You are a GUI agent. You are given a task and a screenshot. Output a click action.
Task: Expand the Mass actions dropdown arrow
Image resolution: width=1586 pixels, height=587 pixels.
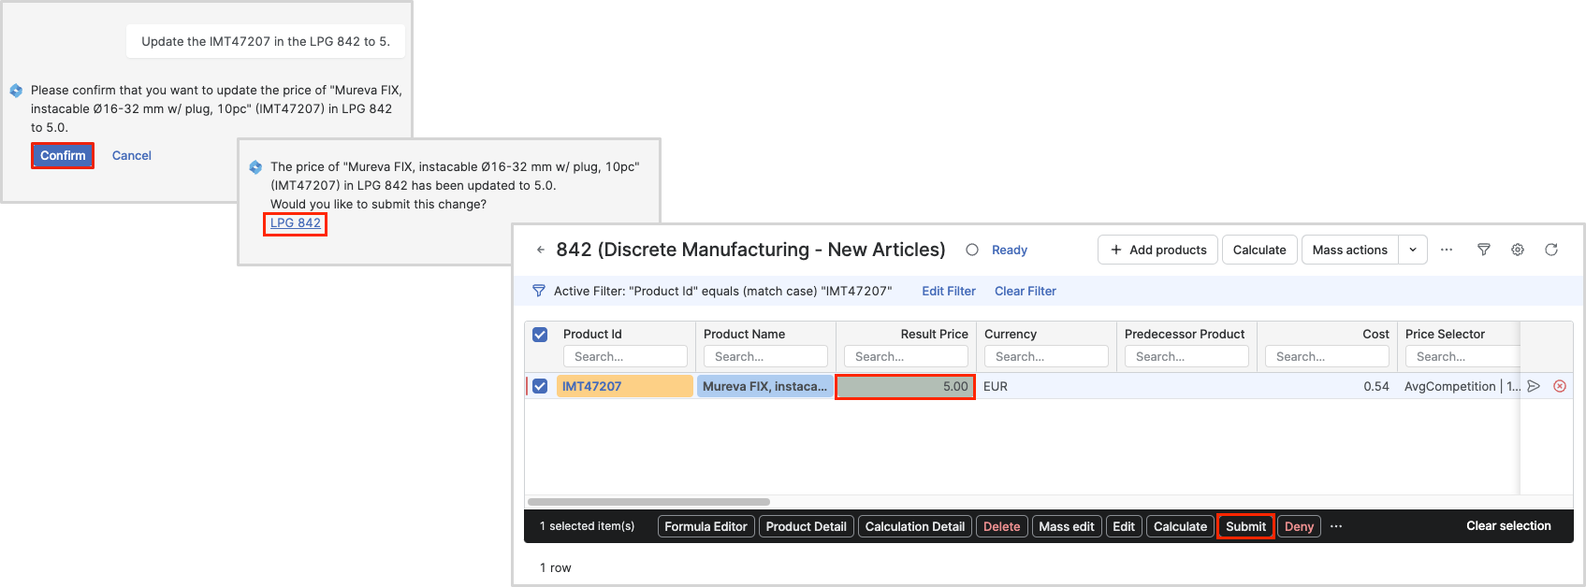[x=1413, y=250]
